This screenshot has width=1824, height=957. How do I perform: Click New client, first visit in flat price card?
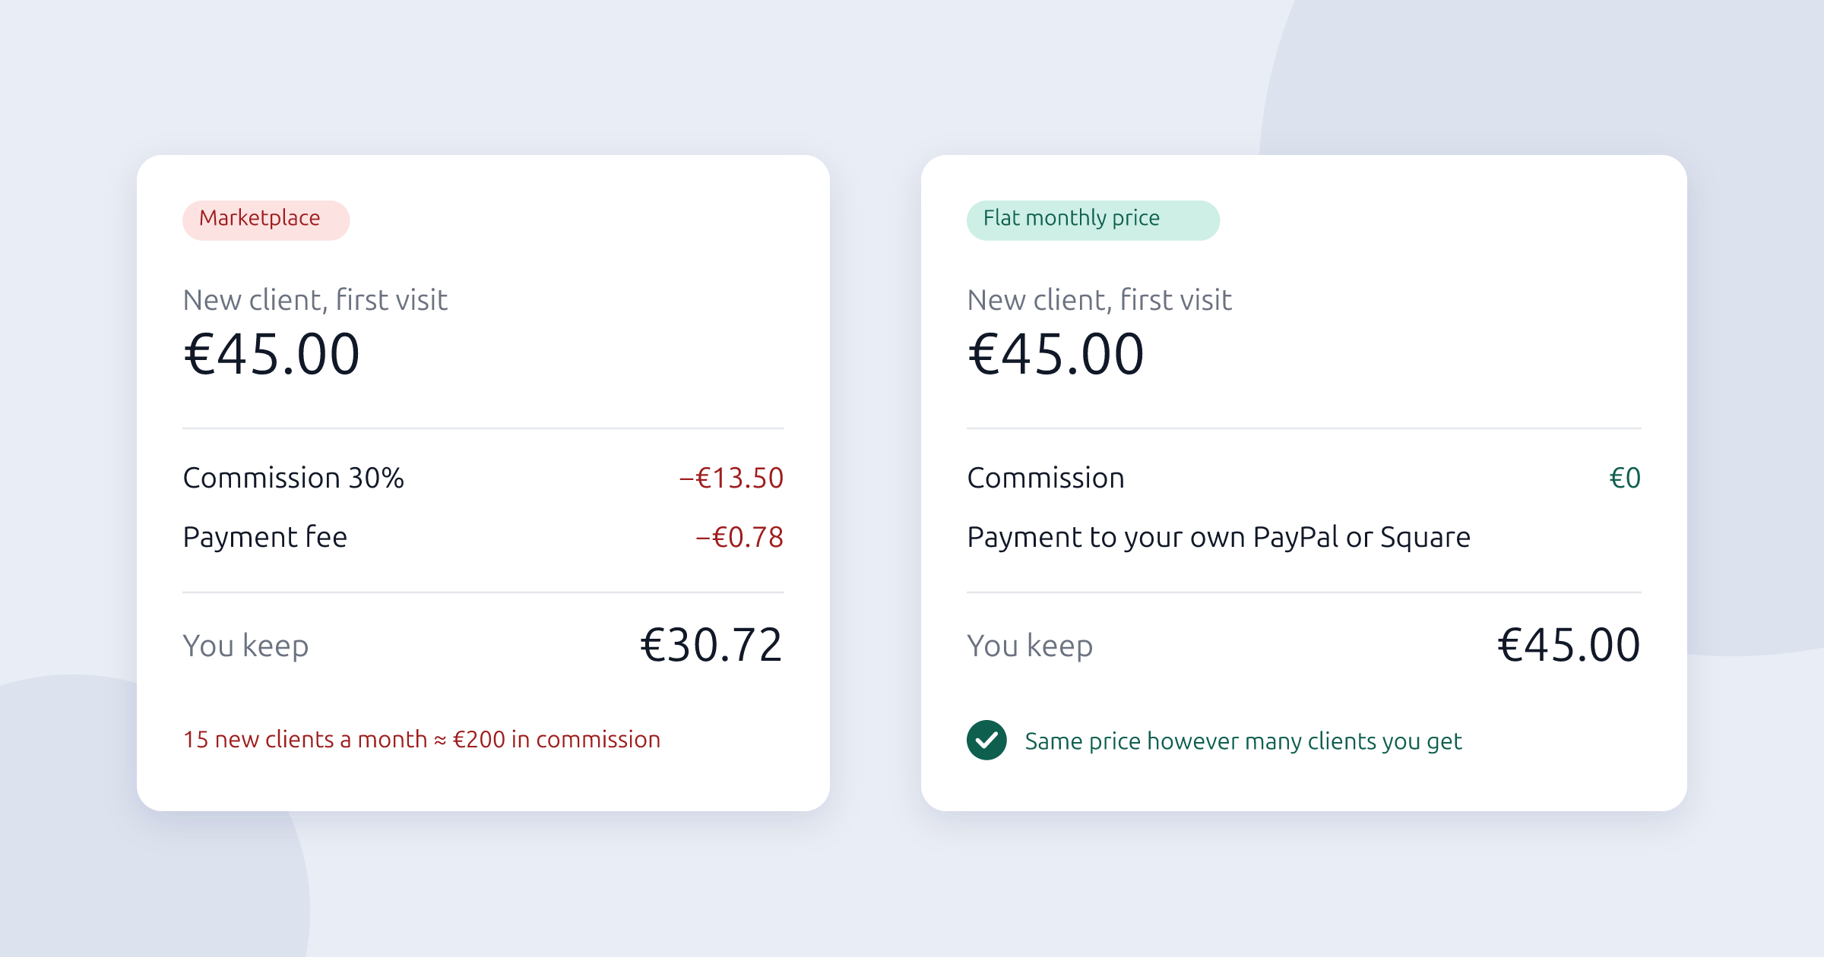[x=1099, y=300]
